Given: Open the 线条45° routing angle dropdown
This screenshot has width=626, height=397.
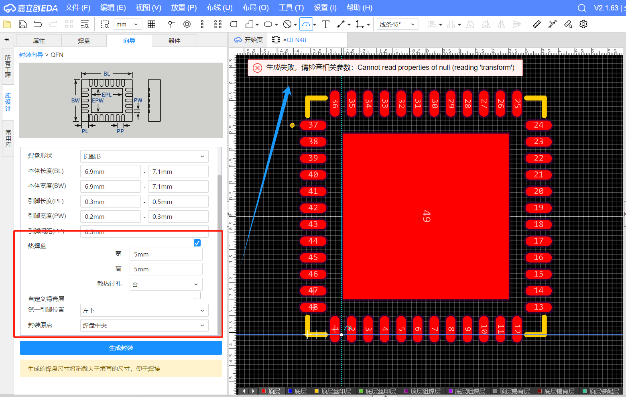Looking at the screenshot, I should coord(397,24).
